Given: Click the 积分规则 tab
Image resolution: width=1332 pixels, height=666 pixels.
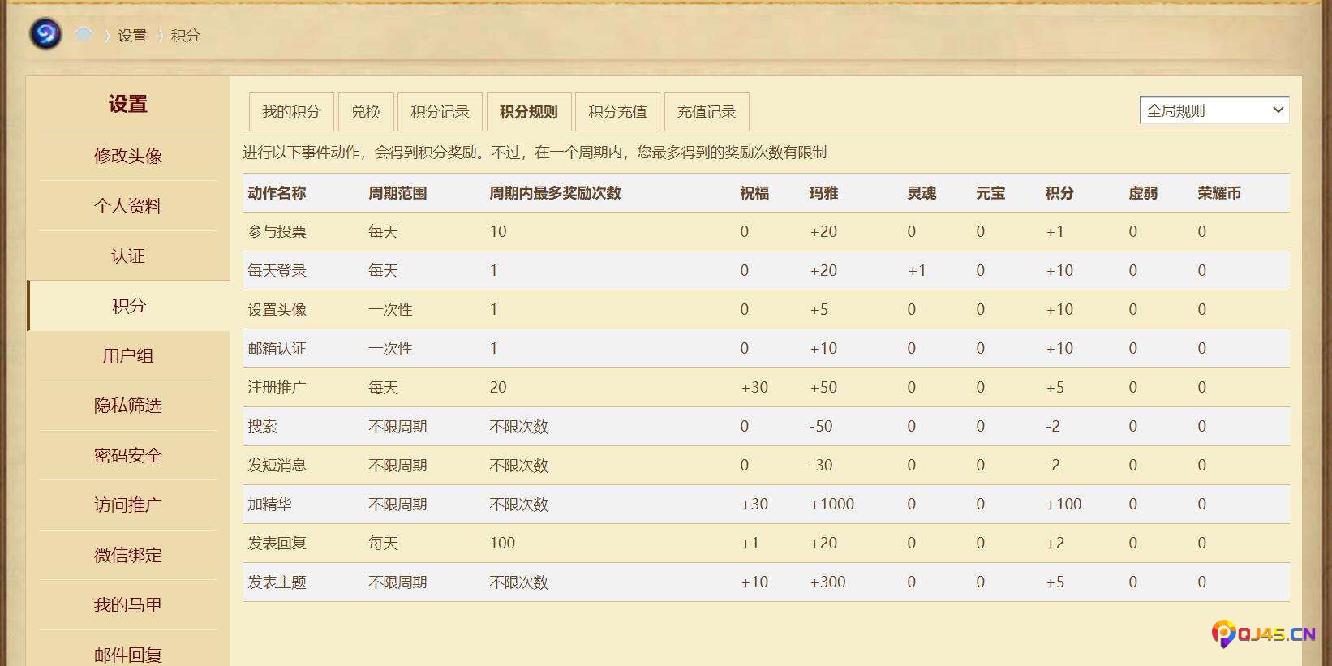Looking at the screenshot, I should coord(529,112).
